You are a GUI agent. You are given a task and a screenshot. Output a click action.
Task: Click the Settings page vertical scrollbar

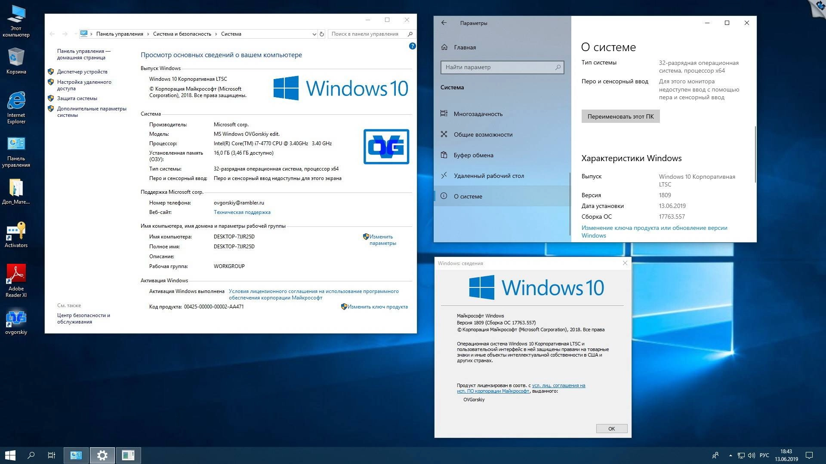tap(755, 155)
